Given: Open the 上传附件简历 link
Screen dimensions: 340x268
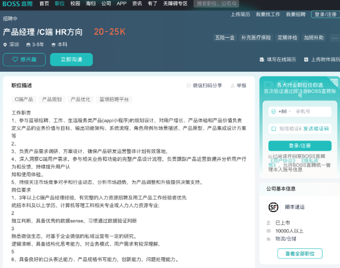Looking at the screenshot, I should [325, 59].
